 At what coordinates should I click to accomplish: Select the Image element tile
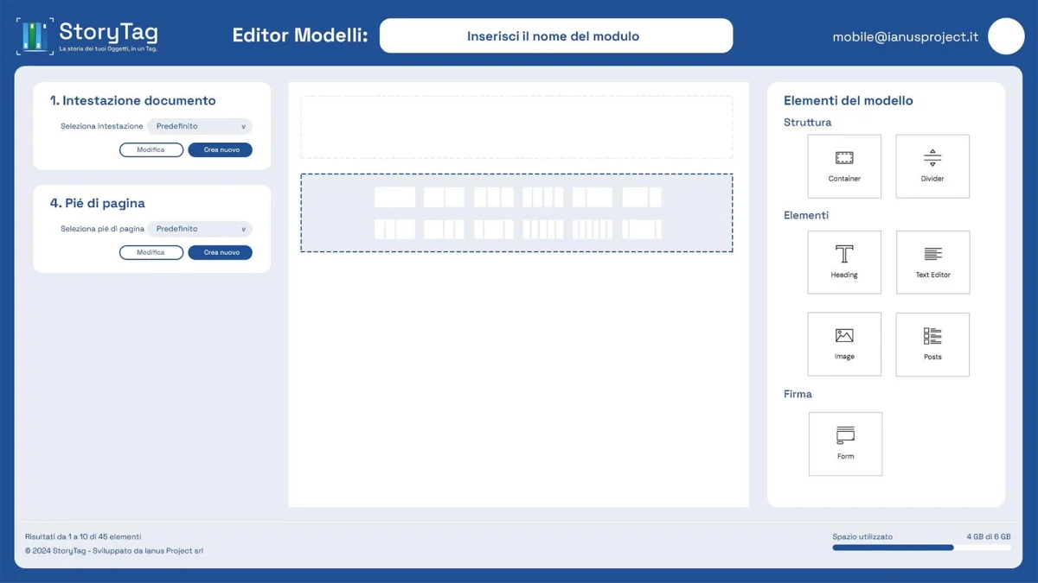pyautogui.click(x=844, y=344)
